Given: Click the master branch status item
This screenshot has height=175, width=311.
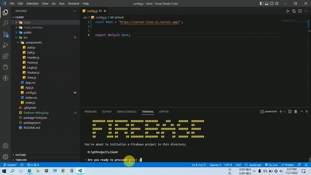Looking at the screenshot, I should coord(10,165).
